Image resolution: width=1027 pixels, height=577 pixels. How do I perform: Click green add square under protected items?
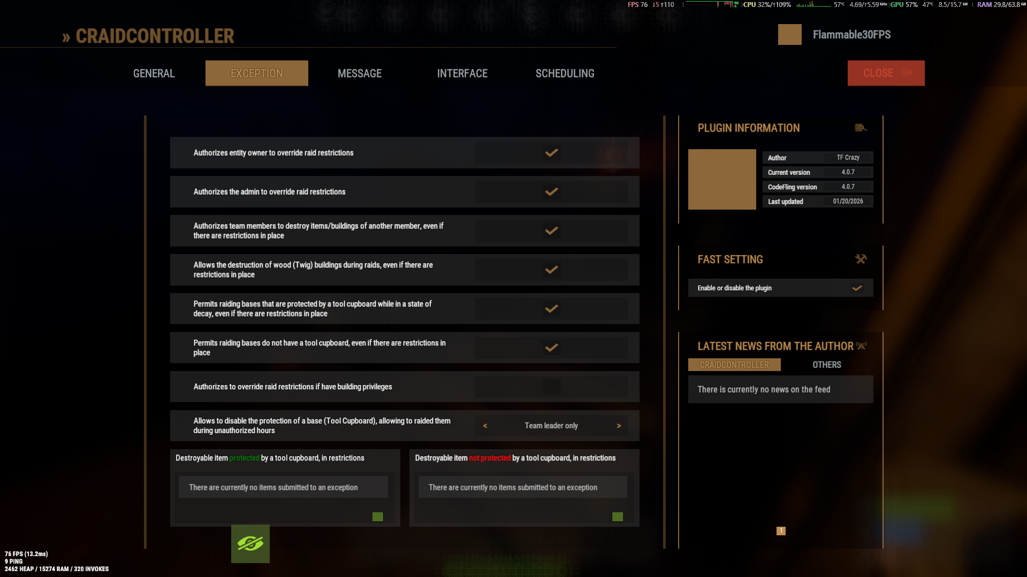tap(378, 517)
